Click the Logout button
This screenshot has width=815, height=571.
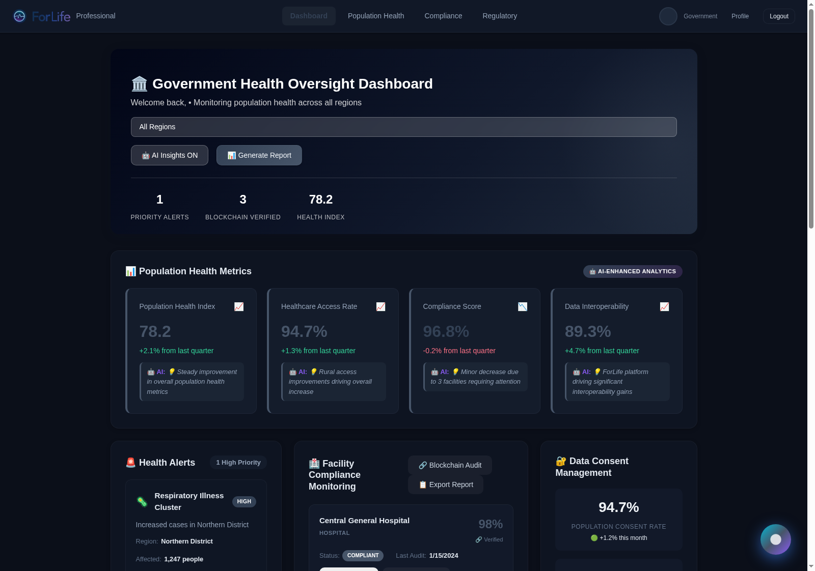click(x=779, y=16)
